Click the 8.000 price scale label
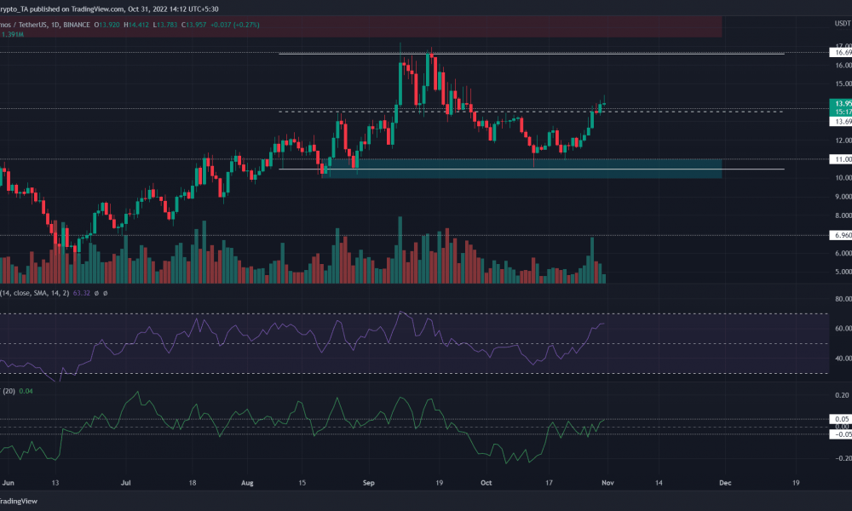The image size is (852, 511). coord(843,215)
